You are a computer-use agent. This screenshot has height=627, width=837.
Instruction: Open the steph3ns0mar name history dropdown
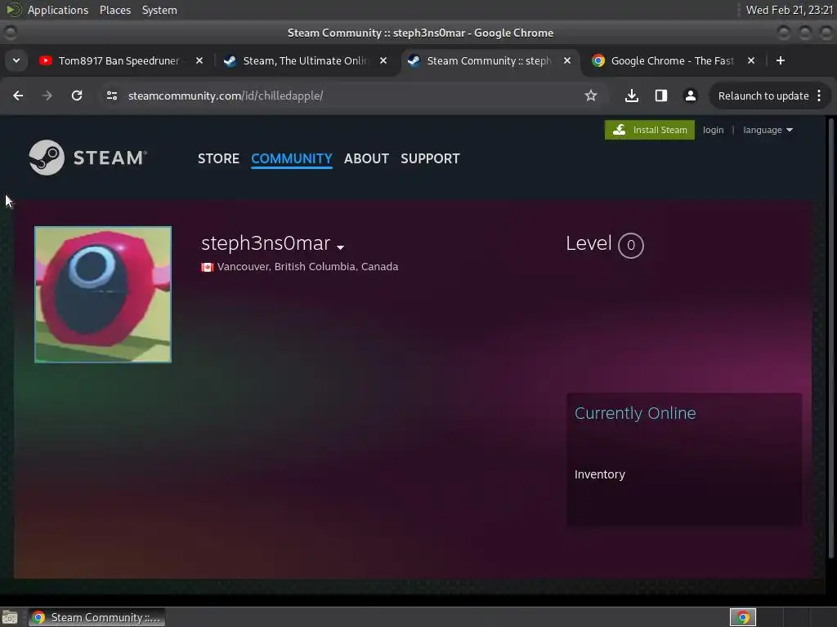point(341,247)
